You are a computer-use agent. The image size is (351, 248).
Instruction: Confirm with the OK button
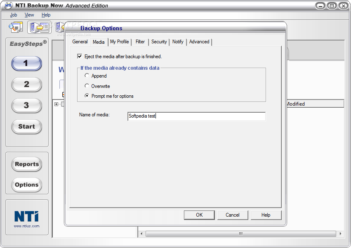pyautogui.click(x=199, y=215)
